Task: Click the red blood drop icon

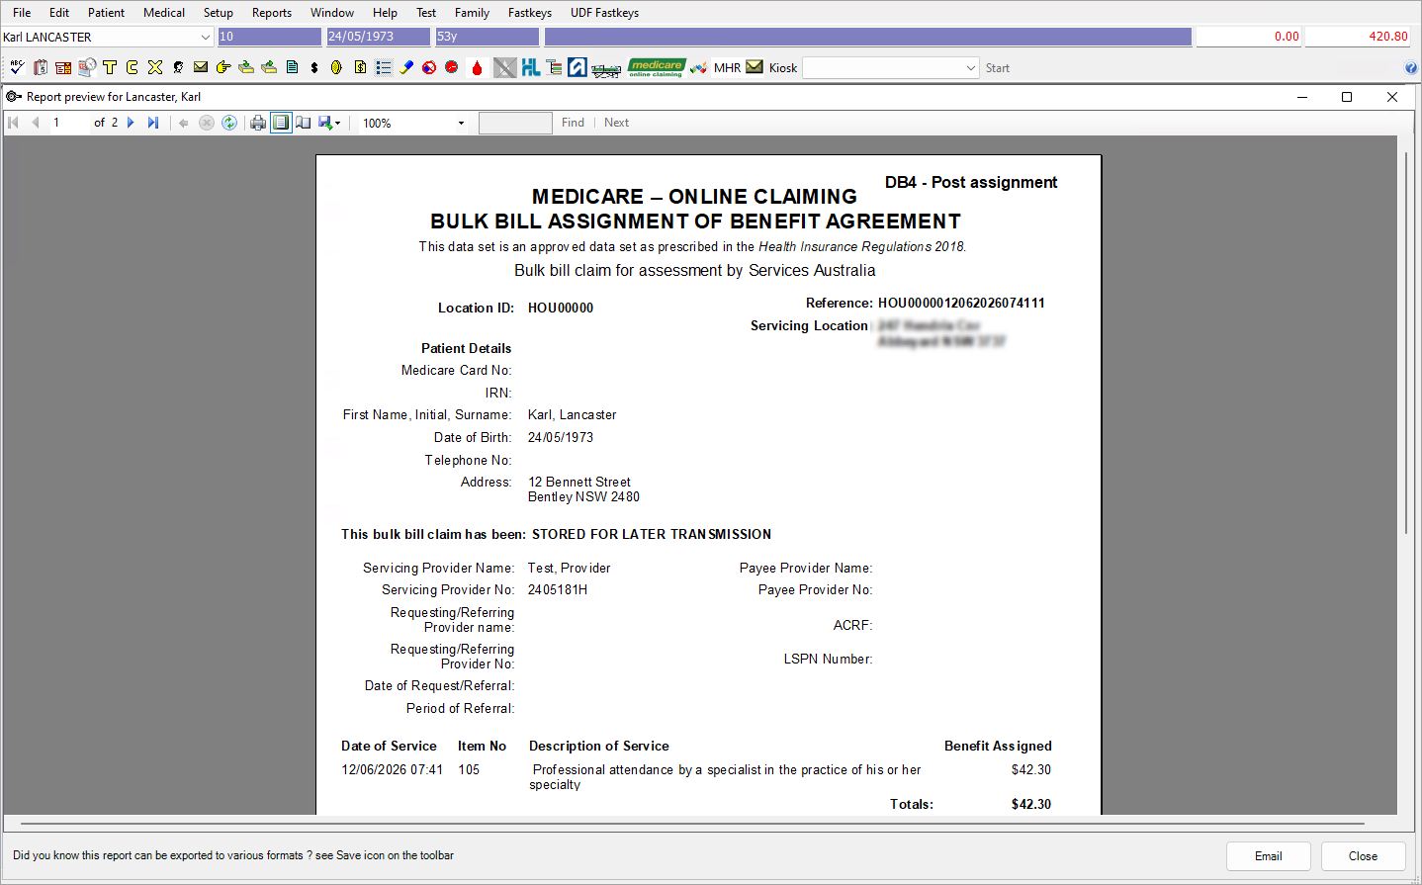Action: (477, 67)
